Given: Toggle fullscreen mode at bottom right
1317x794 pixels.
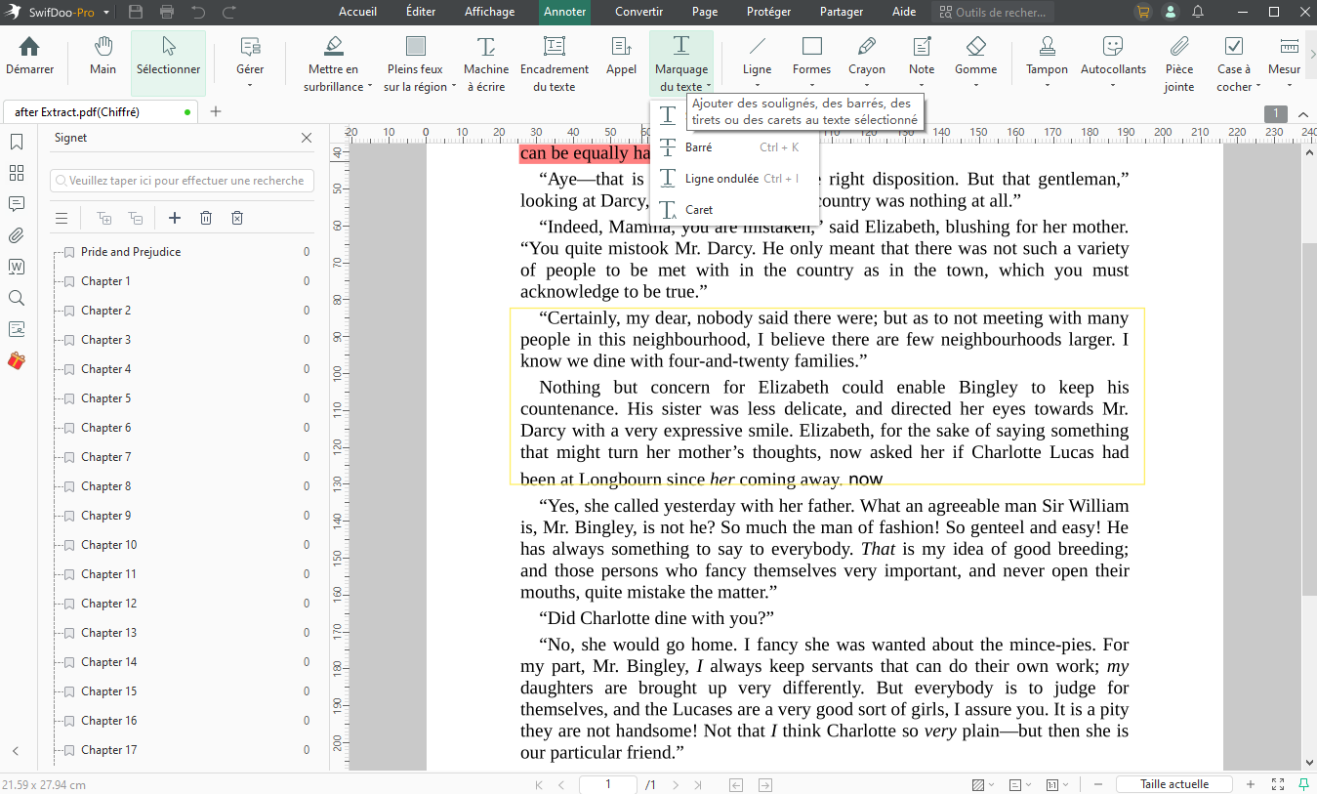Looking at the screenshot, I should tap(1277, 783).
